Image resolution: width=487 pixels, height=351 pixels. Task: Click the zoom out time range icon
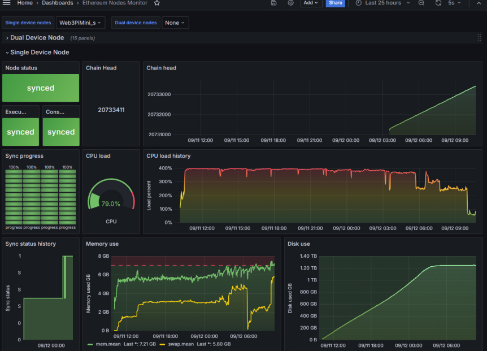click(421, 3)
